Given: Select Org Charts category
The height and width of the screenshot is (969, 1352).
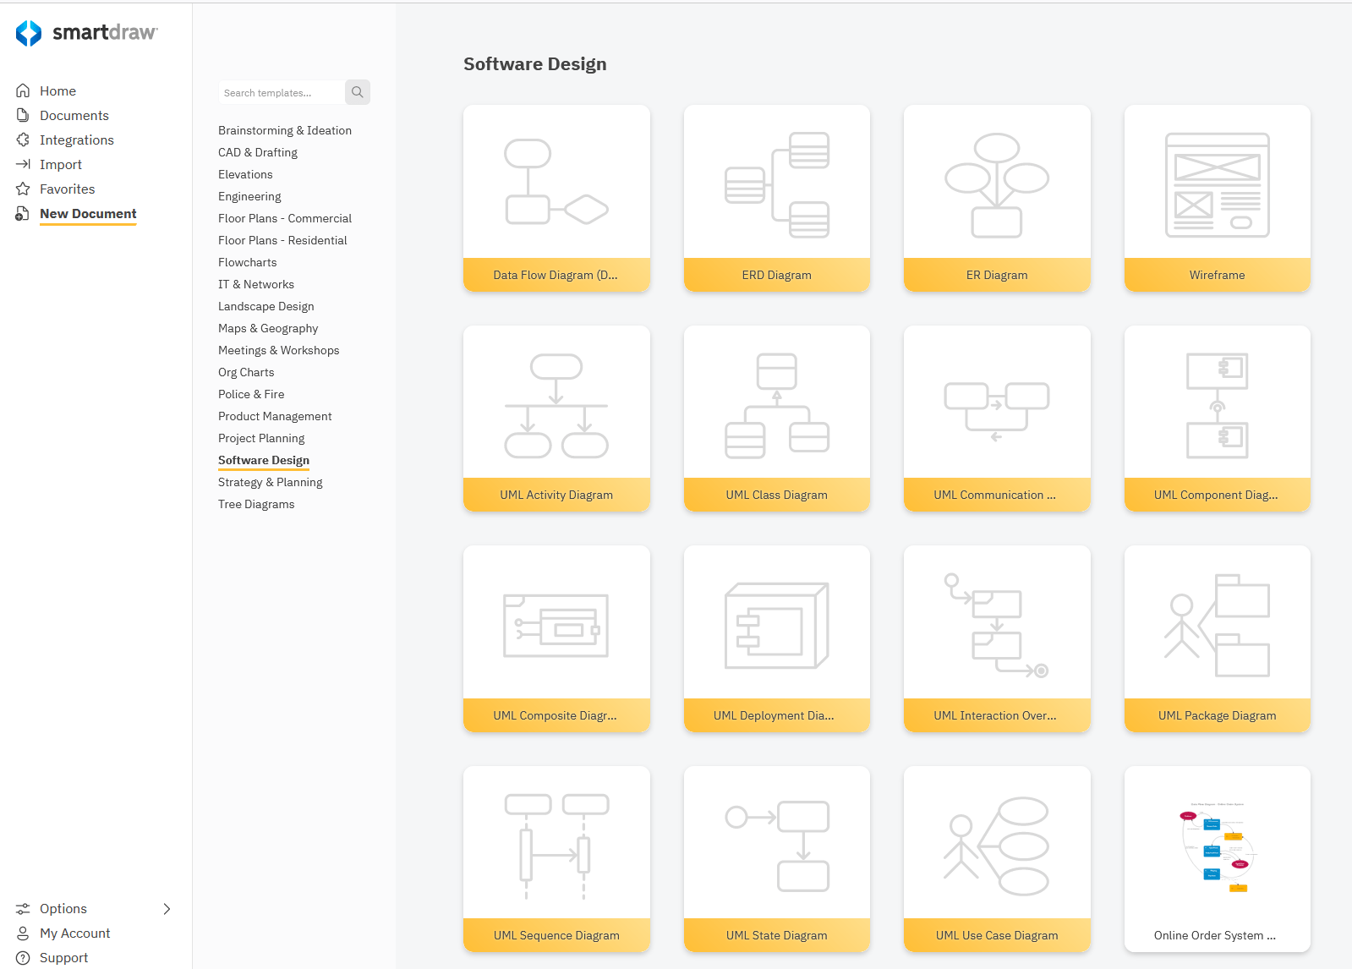Looking at the screenshot, I should coord(246,372).
